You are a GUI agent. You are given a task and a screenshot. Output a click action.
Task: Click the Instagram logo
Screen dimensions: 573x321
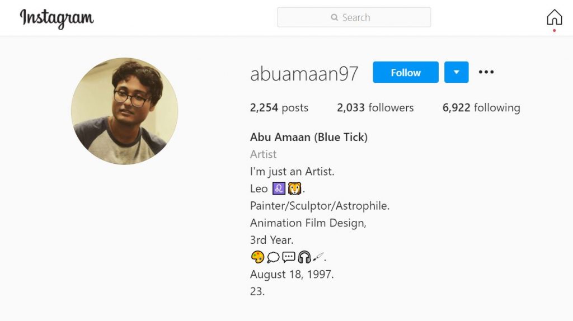pyautogui.click(x=57, y=18)
